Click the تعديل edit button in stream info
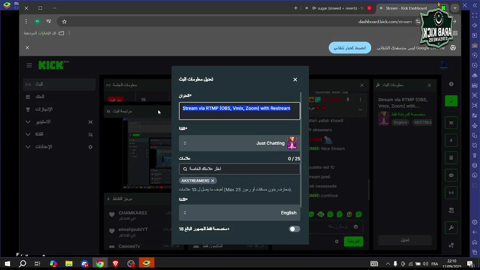Viewport: 480px width, 270px height. 405,240
